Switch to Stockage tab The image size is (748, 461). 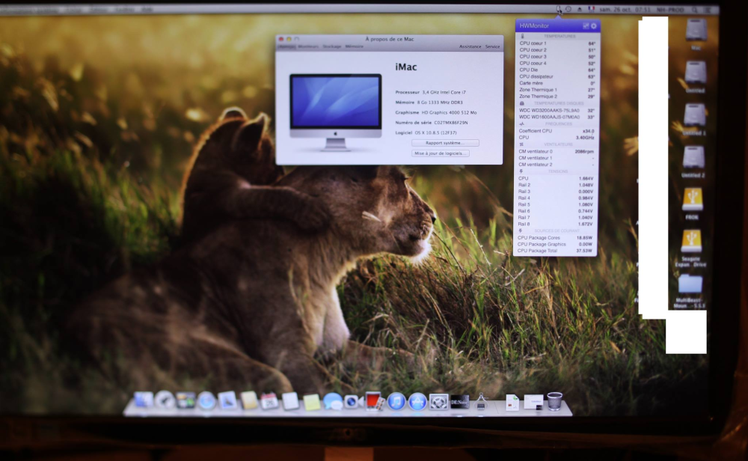pyautogui.click(x=331, y=46)
